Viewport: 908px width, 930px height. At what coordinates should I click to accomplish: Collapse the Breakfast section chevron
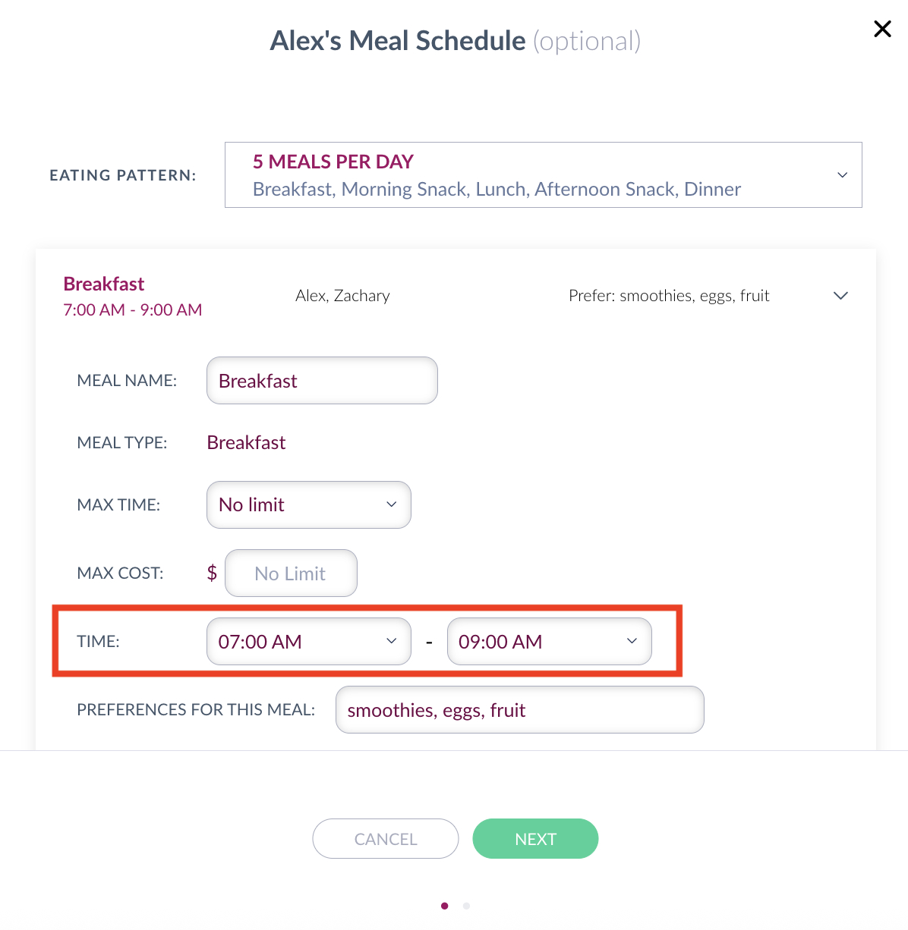pyautogui.click(x=840, y=295)
